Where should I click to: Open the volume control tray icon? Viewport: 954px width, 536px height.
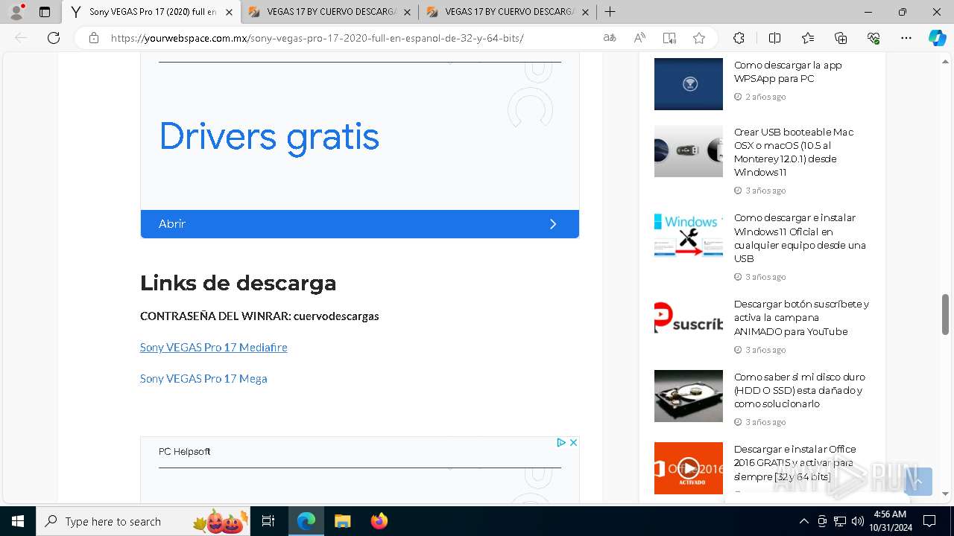tap(857, 521)
